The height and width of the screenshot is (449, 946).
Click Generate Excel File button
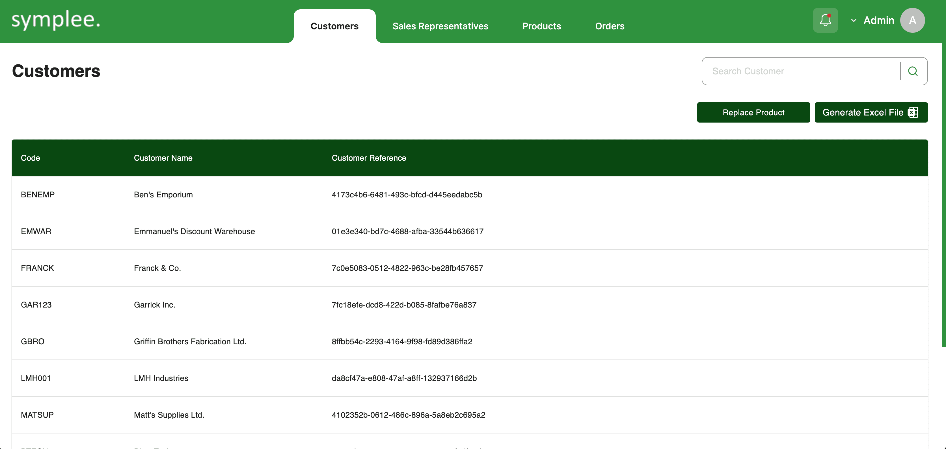tap(871, 112)
